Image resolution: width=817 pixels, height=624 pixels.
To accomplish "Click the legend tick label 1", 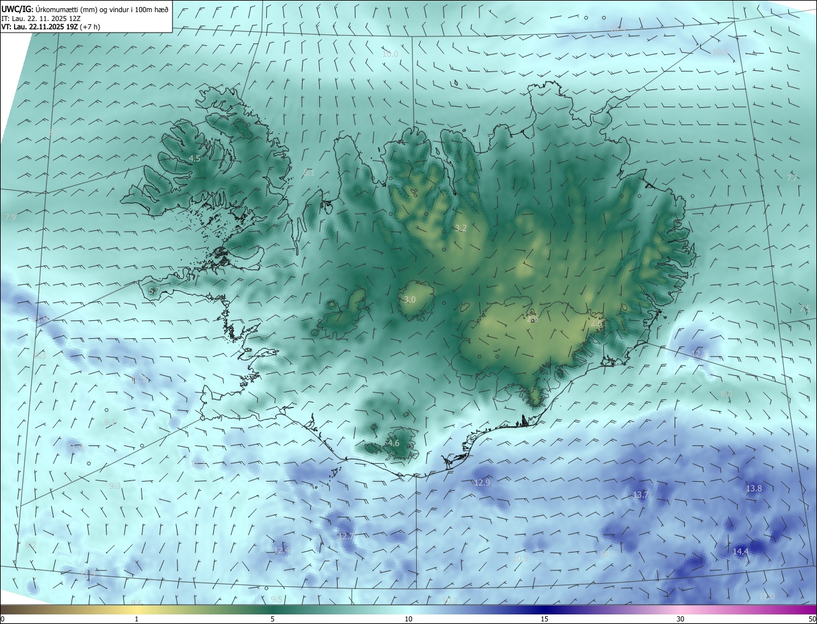I will [137, 619].
